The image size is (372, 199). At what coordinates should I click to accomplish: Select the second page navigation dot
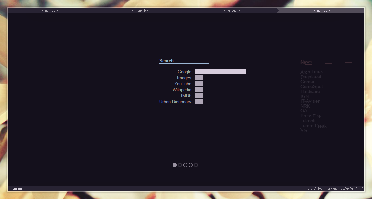coord(180,165)
